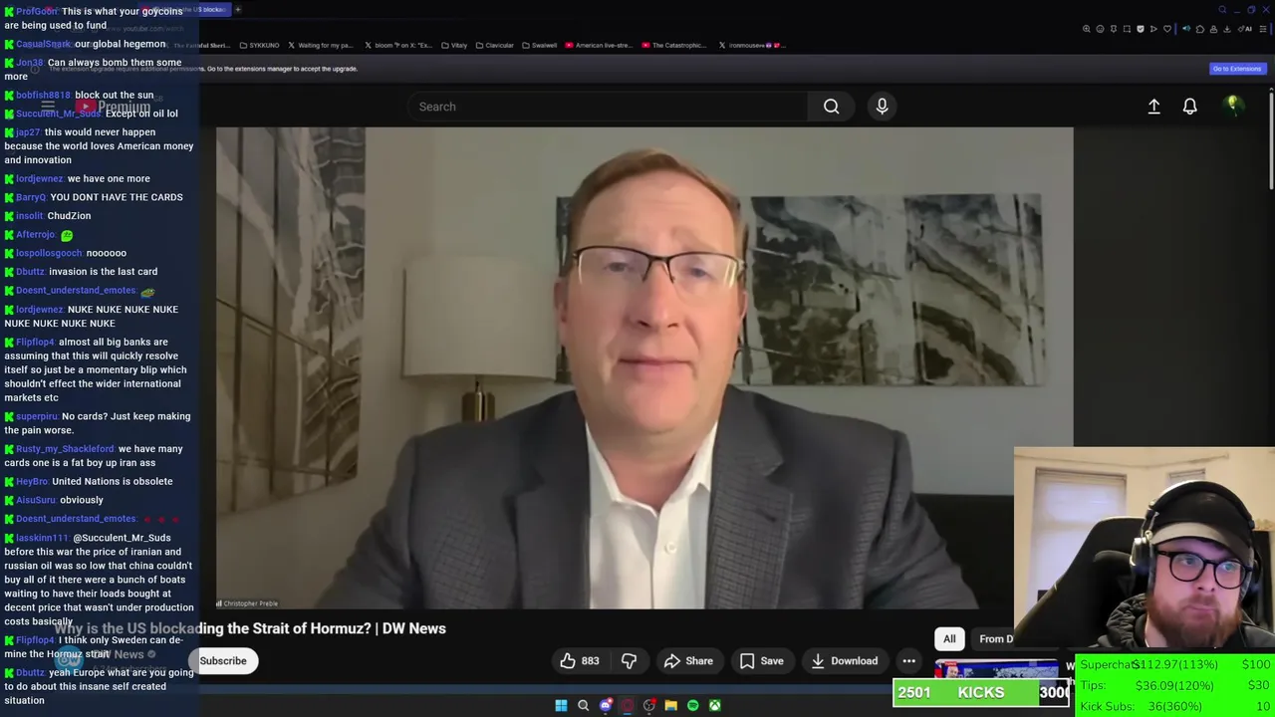This screenshot has height=717, width=1275.
Task: Click the send/flow arrow toolbar icon
Action: tap(1153, 29)
